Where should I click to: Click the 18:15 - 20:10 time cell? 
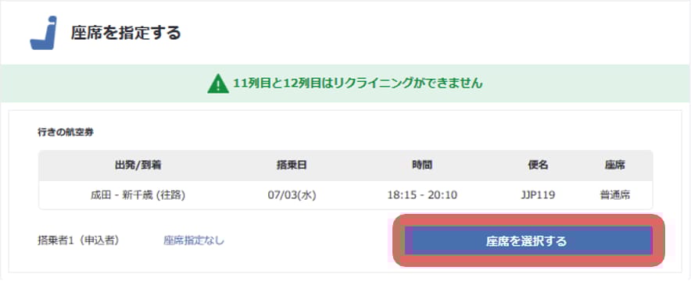pos(422,195)
